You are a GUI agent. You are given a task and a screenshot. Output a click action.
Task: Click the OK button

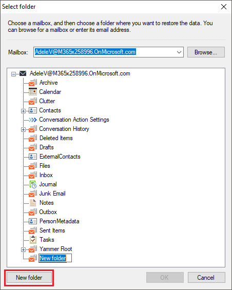(165, 277)
